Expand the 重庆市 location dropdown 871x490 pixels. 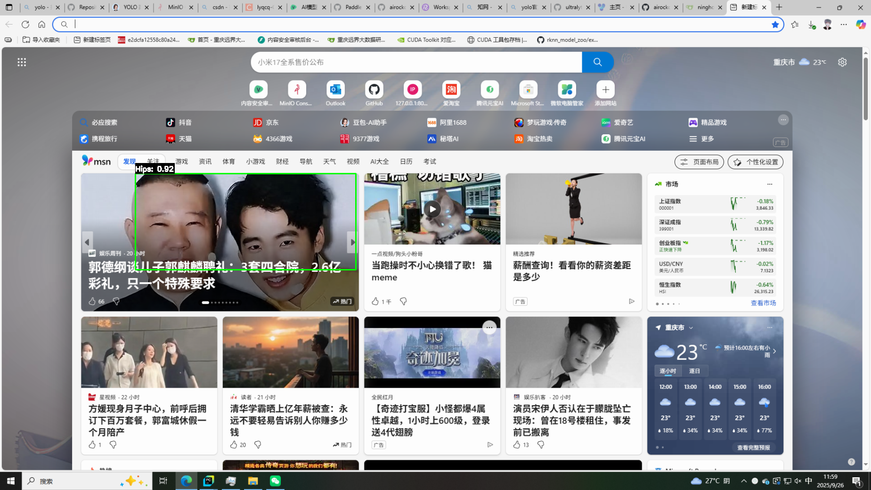click(x=691, y=328)
